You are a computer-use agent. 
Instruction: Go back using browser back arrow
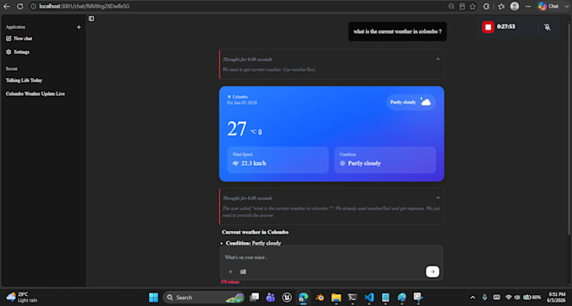pos(7,6)
